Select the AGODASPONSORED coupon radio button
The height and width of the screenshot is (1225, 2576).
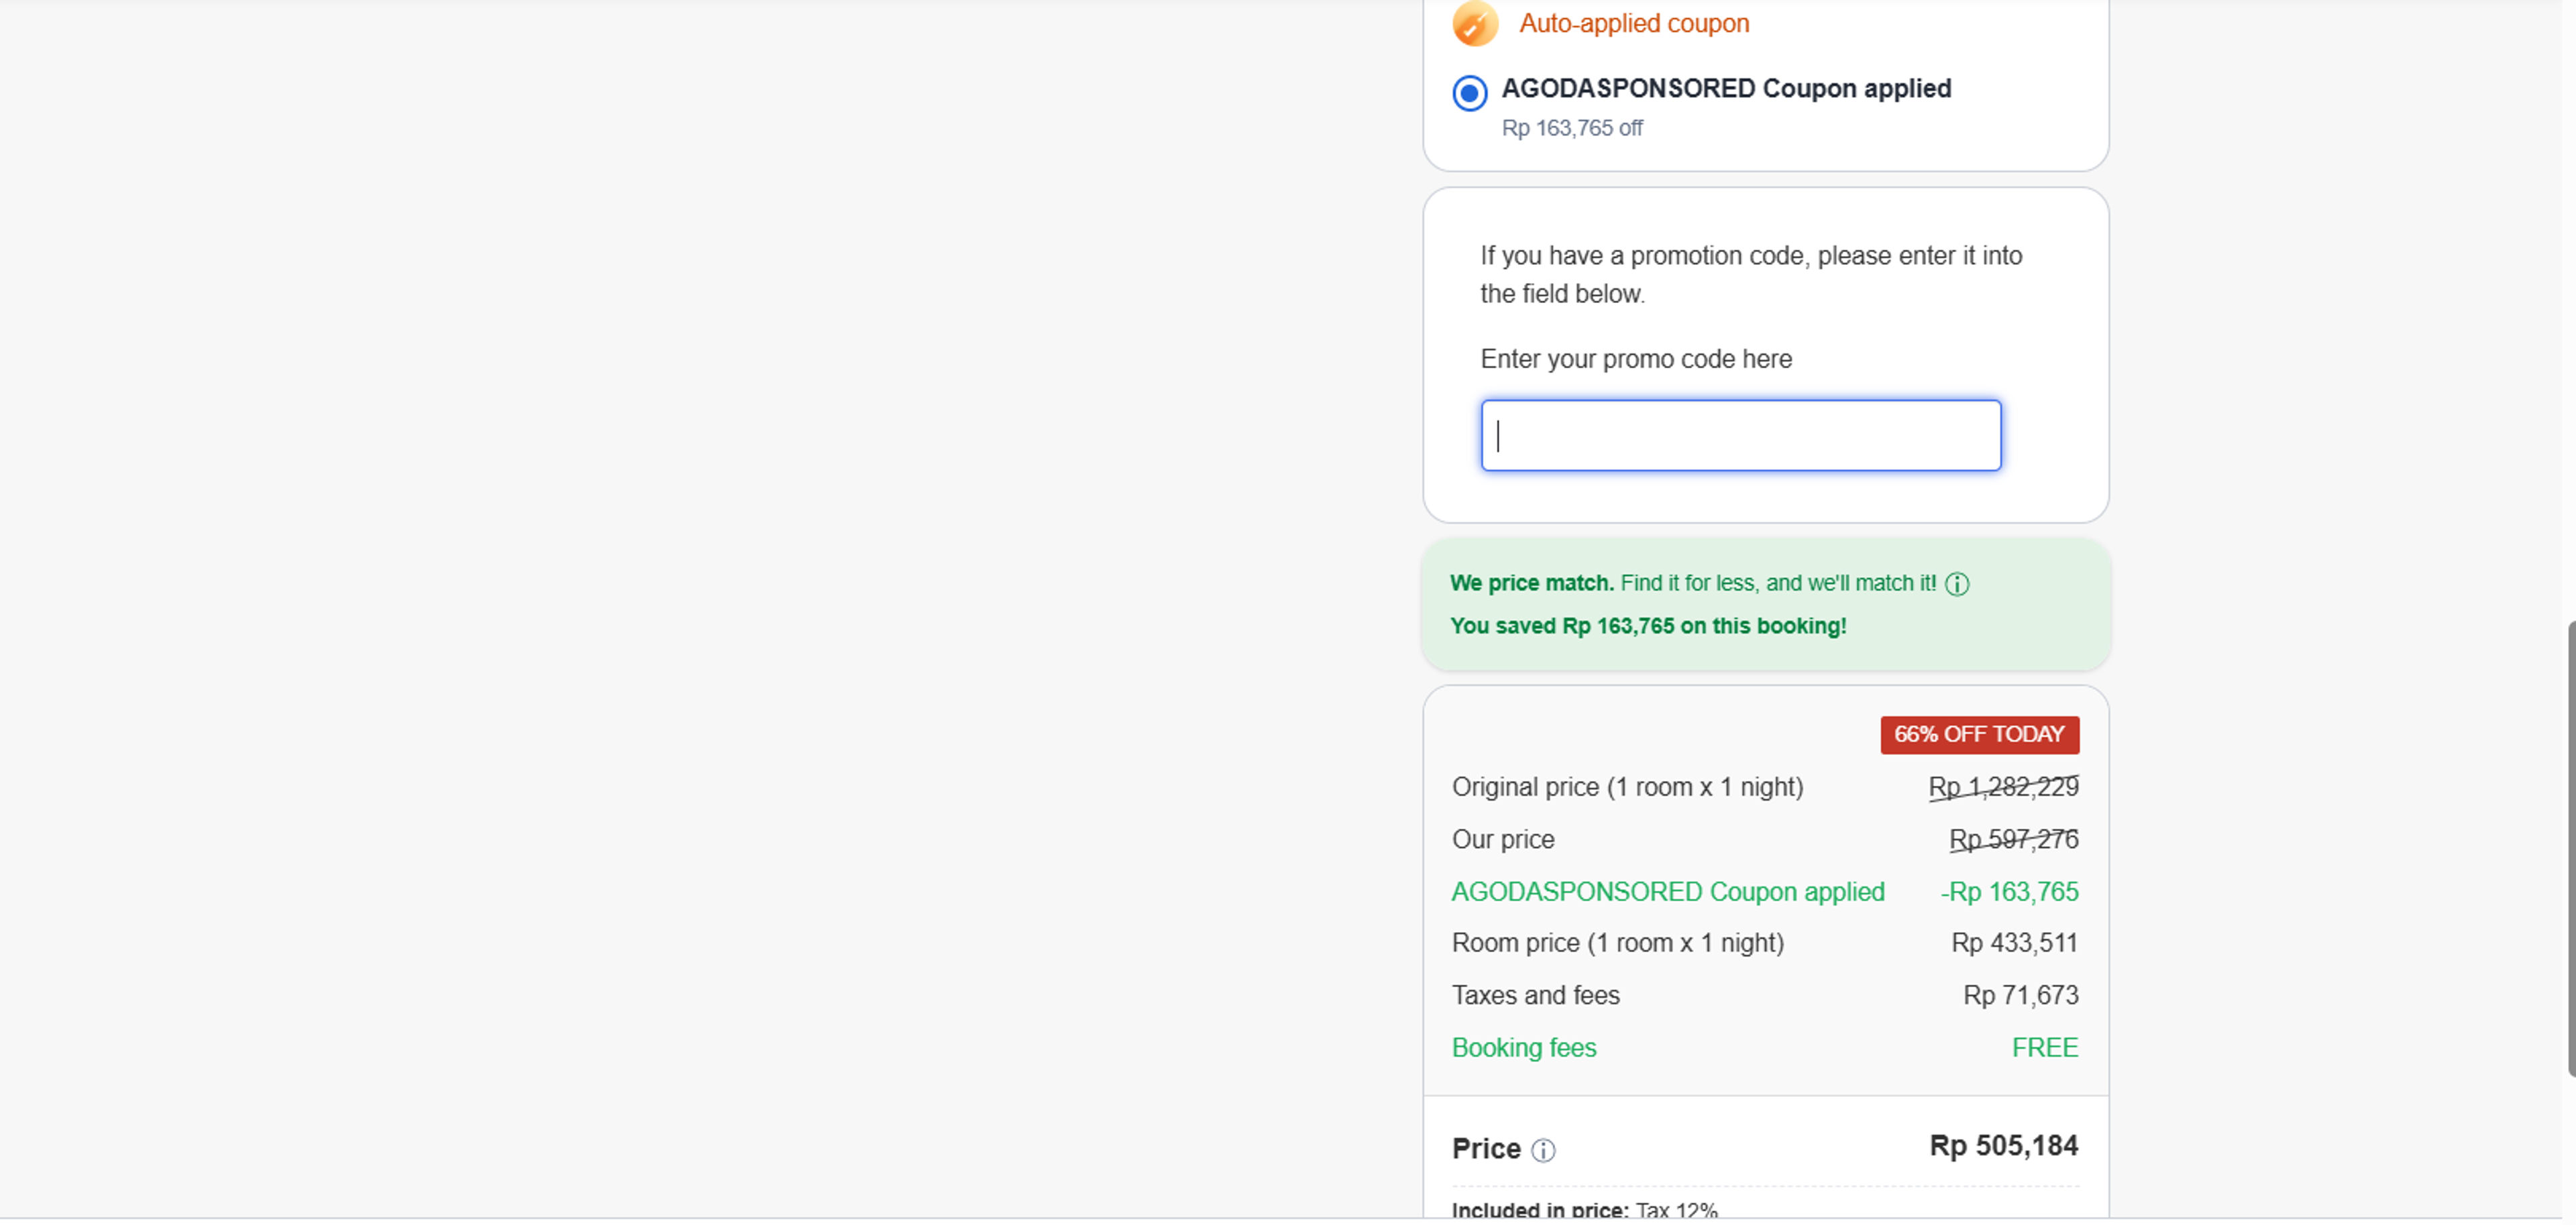(x=1469, y=93)
